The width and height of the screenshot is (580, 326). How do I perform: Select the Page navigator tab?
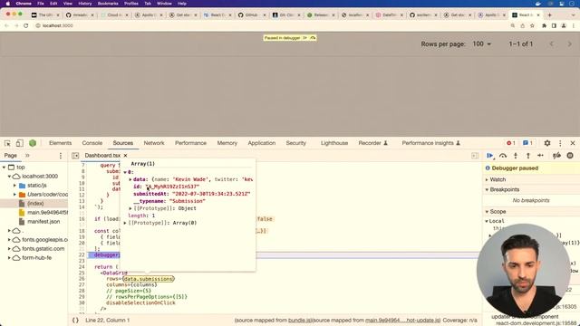(10, 156)
